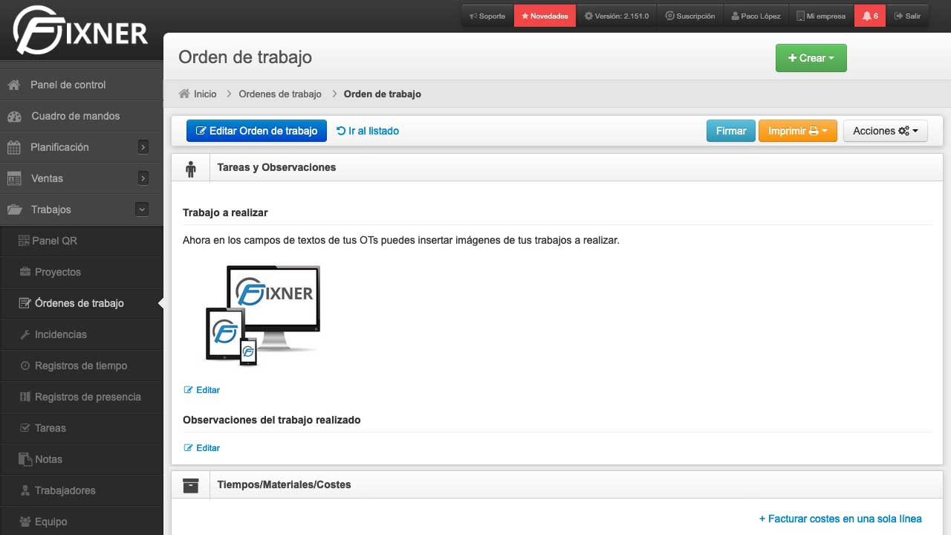Select Órdenes de trabajo menu item
The height and width of the screenshot is (535, 951).
81,303
